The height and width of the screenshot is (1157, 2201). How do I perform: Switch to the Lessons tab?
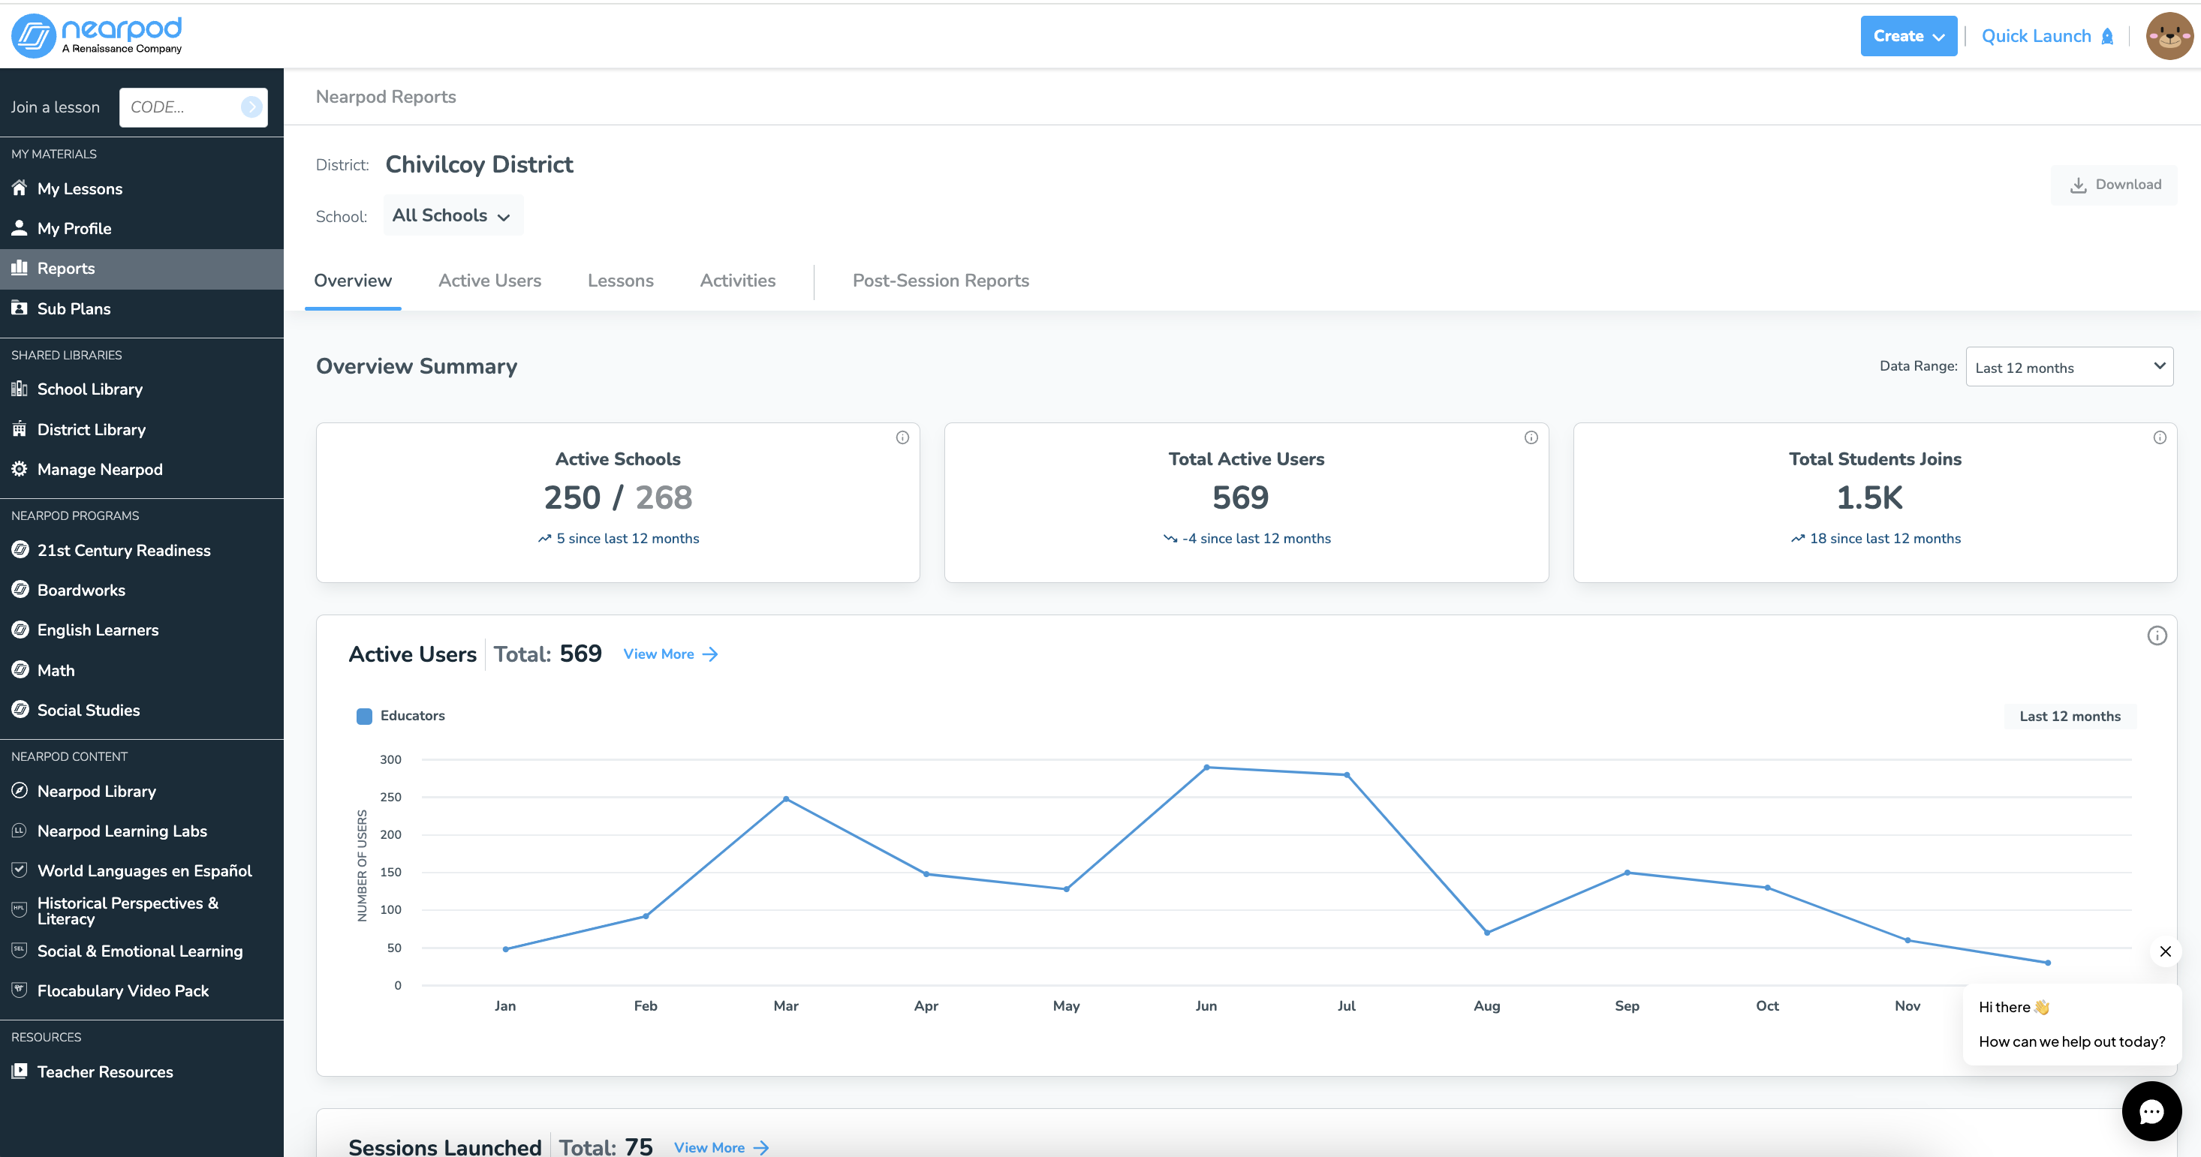tap(620, 281)
